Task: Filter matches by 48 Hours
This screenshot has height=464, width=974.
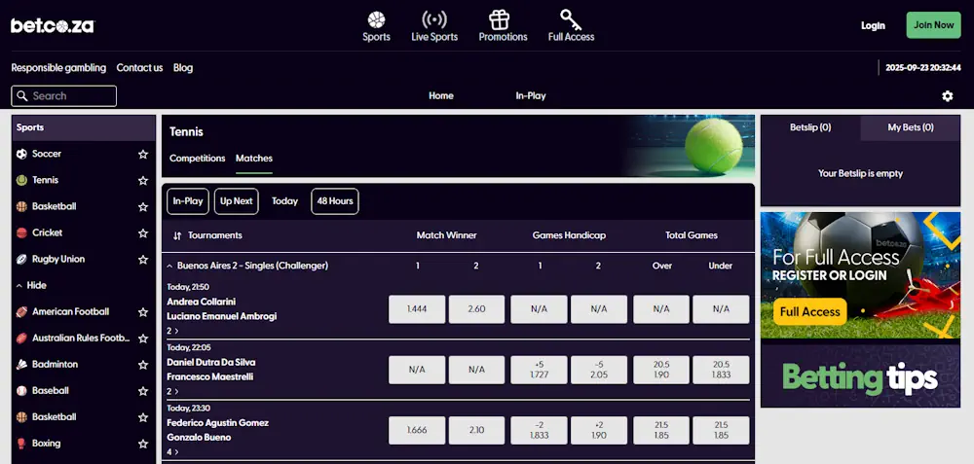Action: click(x=334, y=201)
